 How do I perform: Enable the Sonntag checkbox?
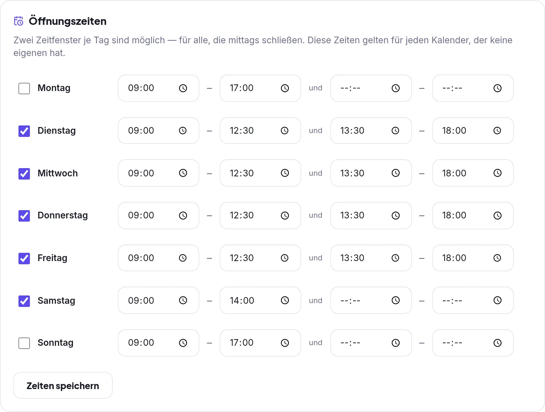[x=24, y=343]
